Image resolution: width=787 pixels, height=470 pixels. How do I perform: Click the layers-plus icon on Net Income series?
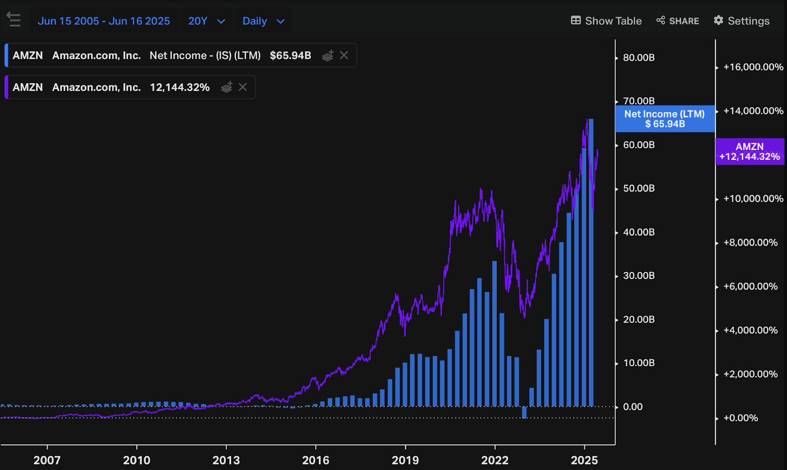[328, 56]
